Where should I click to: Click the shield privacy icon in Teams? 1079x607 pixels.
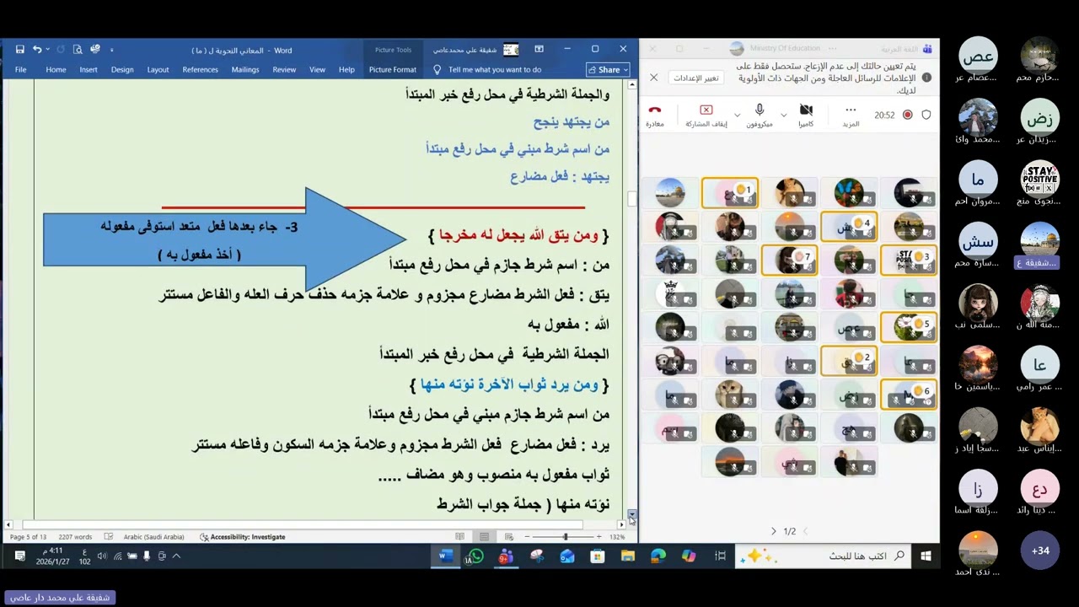click(x=926, y=115)
